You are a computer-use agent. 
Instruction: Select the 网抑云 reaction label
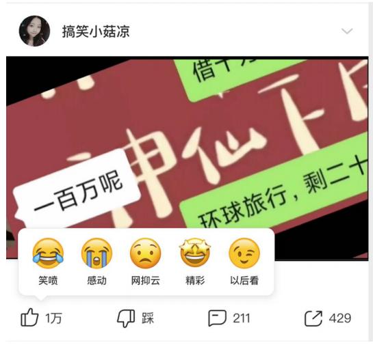click(x=146, y=281)
